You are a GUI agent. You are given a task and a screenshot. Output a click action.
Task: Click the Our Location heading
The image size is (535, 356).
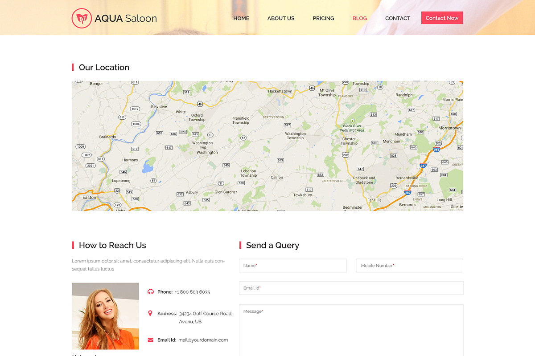coord(104,67)
